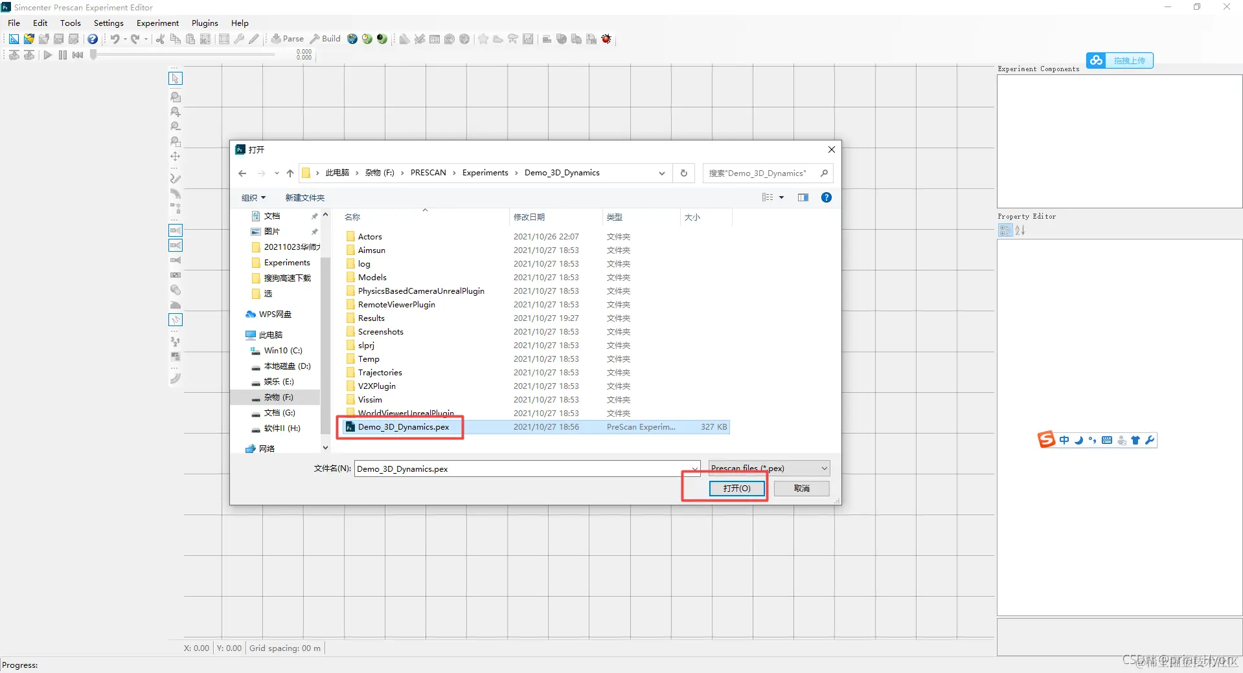Click the Zoom In magnifier tool
The width and height of the screenshot is (1243, 673).
click(176, 112)
